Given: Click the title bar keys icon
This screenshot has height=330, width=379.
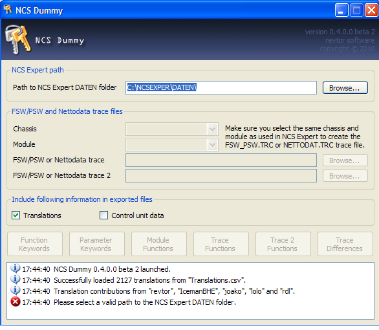Looking at the screenshot, I should click(8, 10).
